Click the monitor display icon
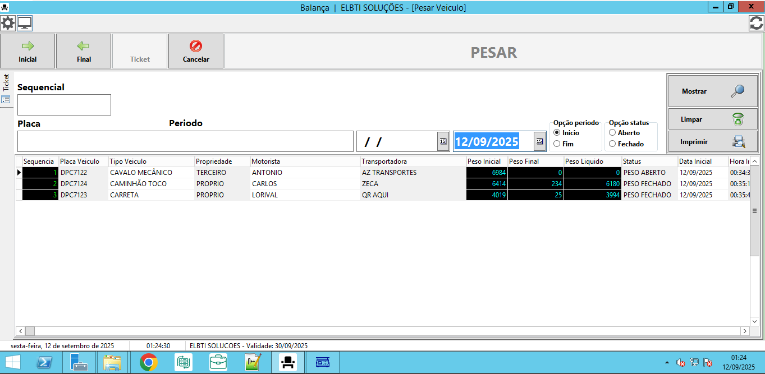765x374 pixels. tap(25, 23)
